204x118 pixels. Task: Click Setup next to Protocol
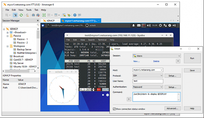(172, 76)
